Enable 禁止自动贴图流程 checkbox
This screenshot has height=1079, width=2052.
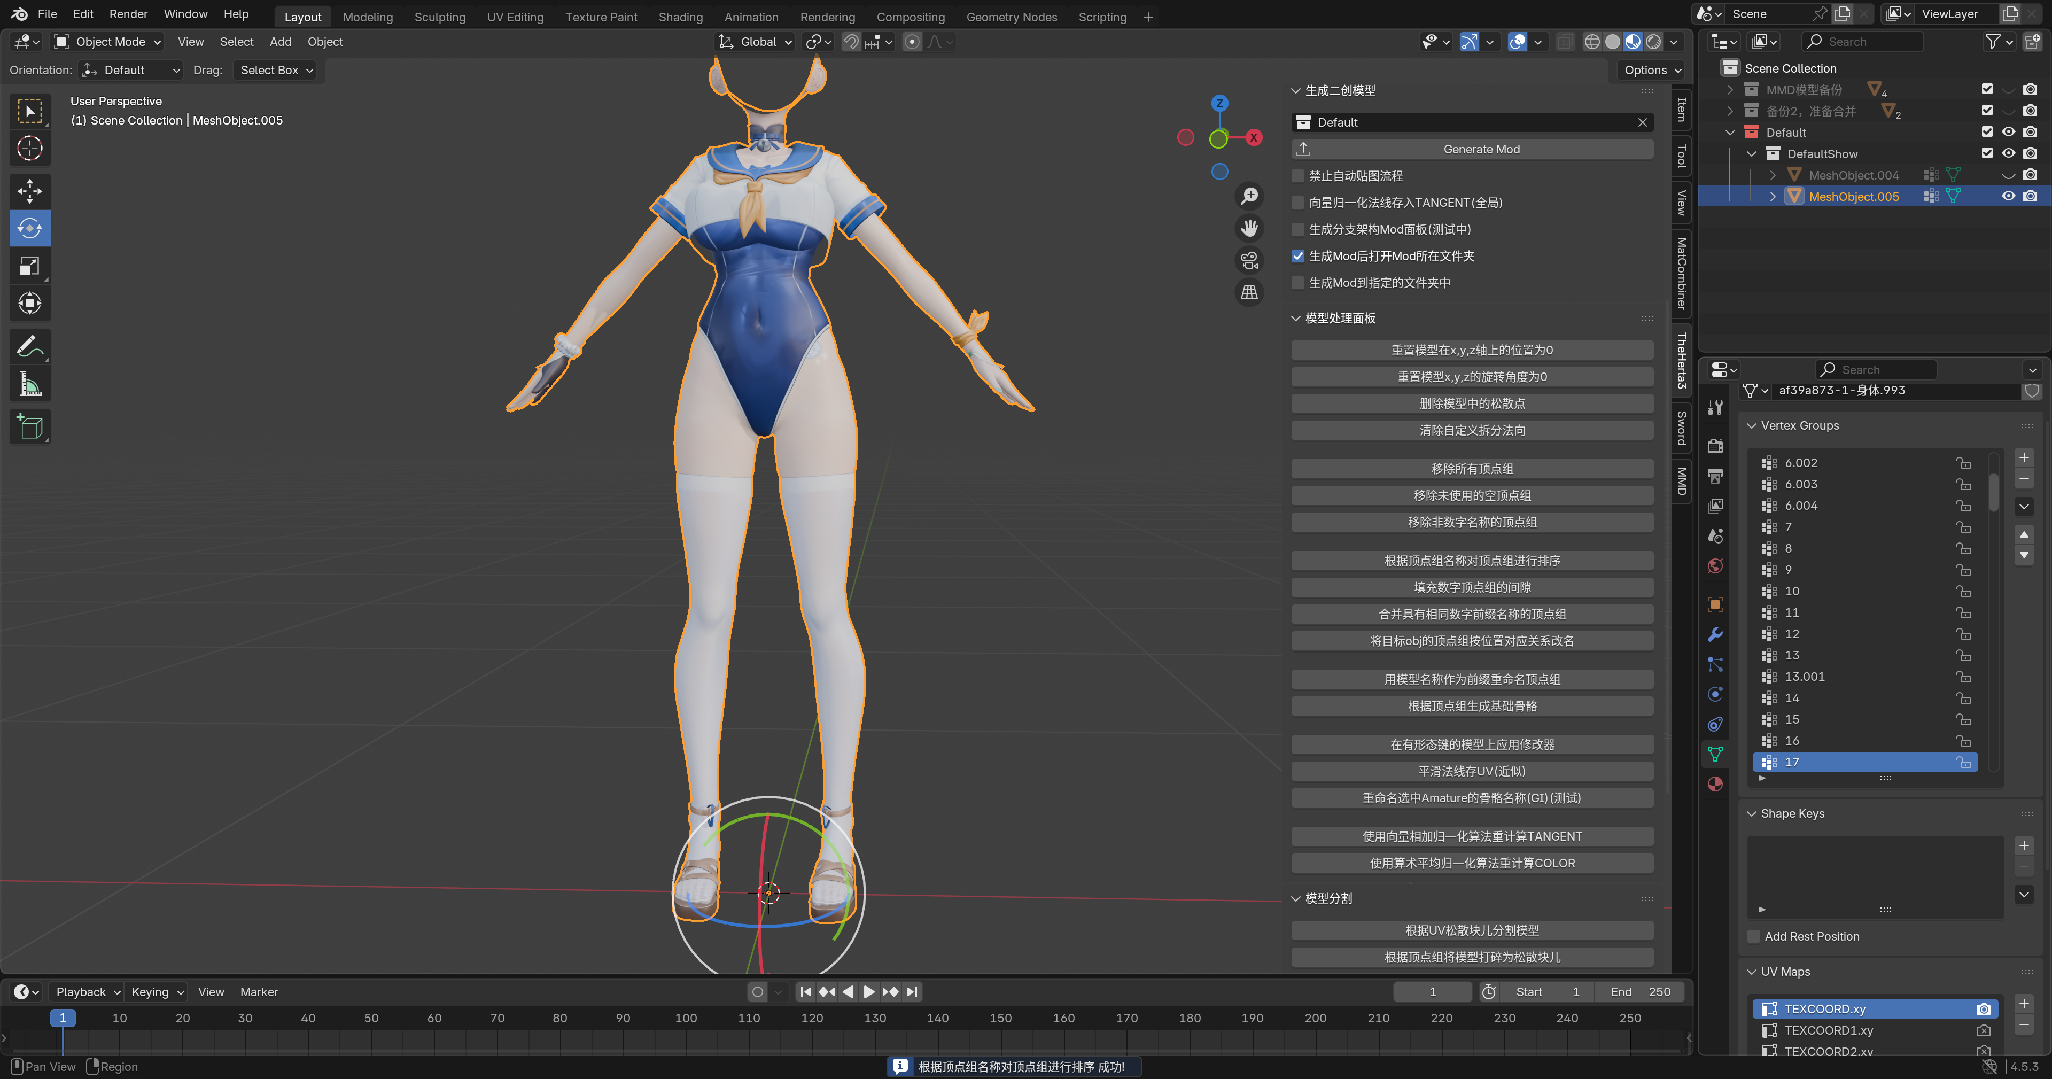click(x=1299, y=176)
